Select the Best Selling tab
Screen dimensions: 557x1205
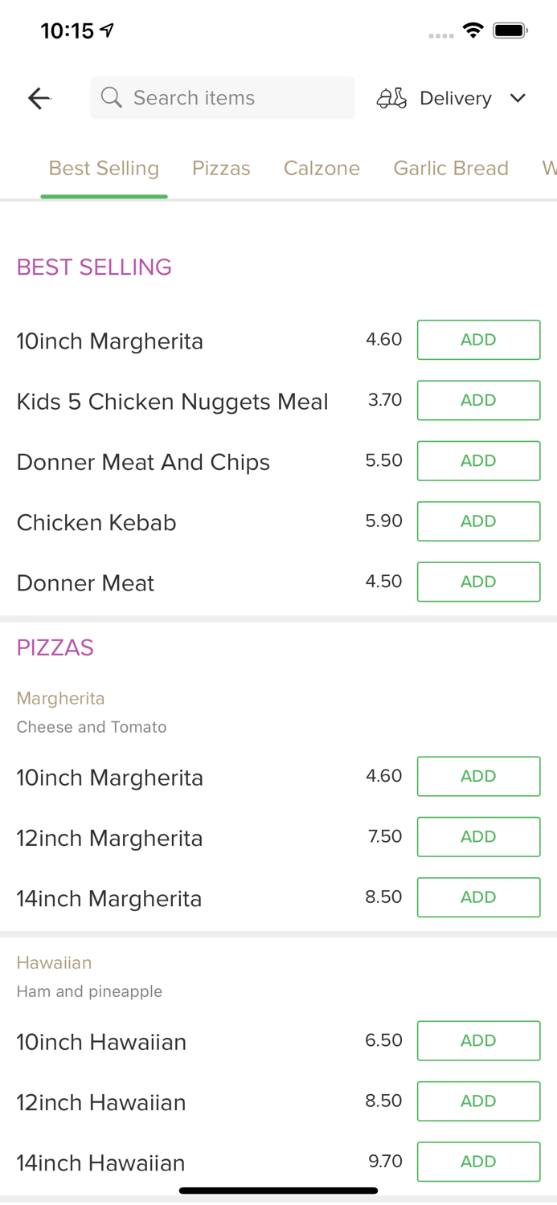[x=104, y=169]
